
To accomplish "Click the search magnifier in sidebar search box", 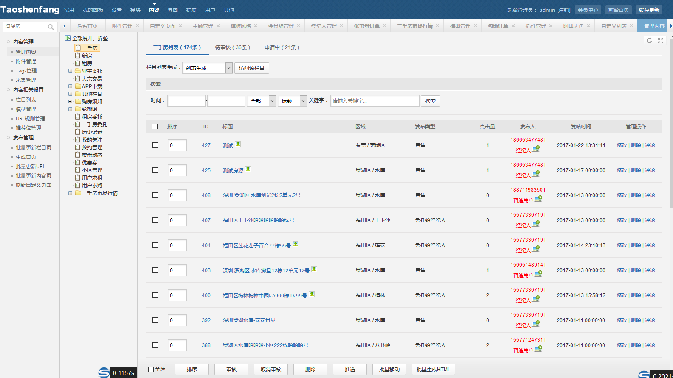I will [51, 27].
